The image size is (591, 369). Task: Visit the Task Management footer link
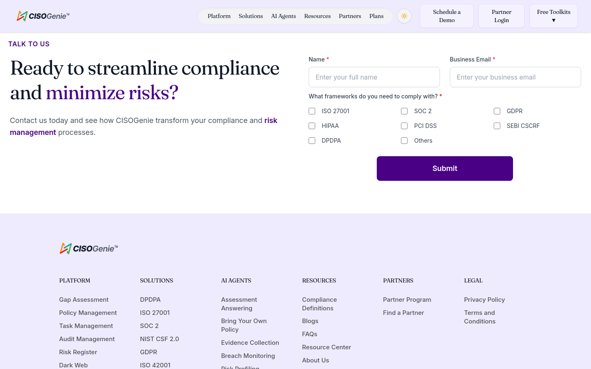coord(86,326)
